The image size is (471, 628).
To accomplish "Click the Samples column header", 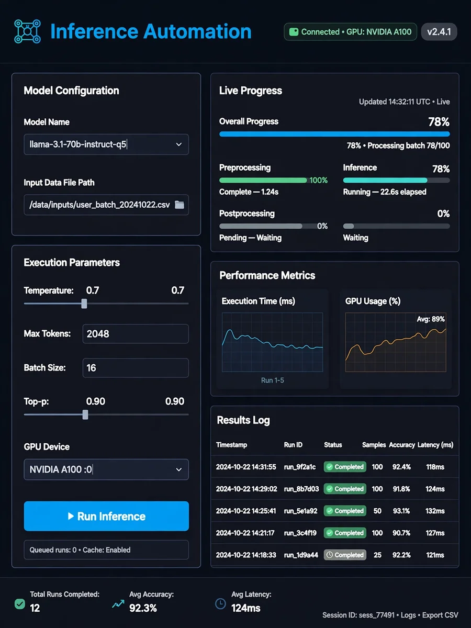I will 373,445.
